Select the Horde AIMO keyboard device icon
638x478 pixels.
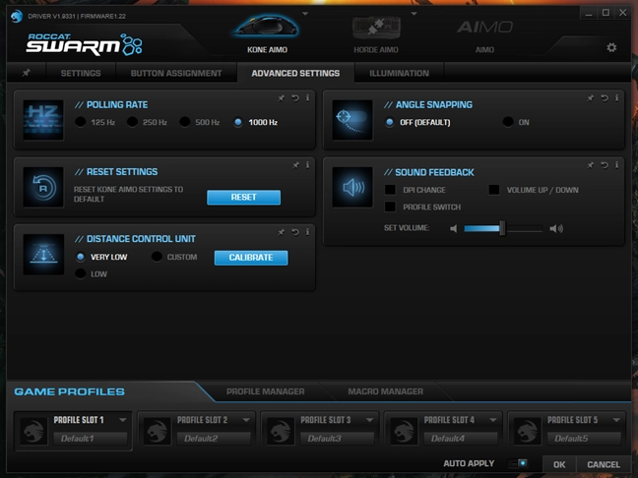coord(376,28)
